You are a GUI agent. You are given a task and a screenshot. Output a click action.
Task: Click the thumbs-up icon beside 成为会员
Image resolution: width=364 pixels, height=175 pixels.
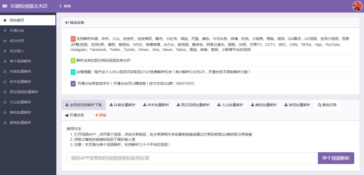5,40
